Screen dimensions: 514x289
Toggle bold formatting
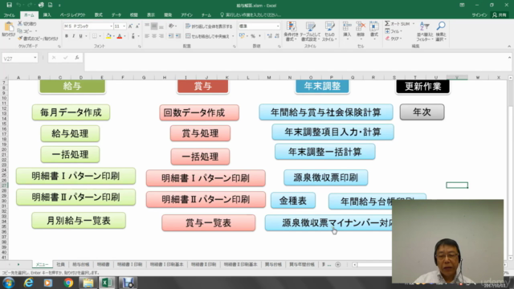[x=67, y=36]
